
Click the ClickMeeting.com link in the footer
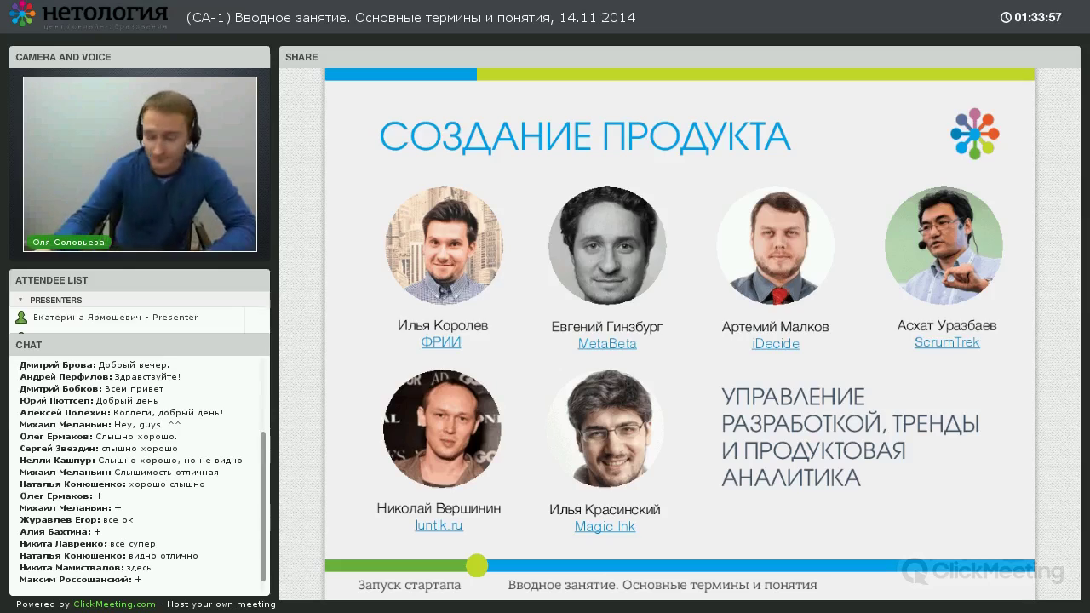click(114, 604)
